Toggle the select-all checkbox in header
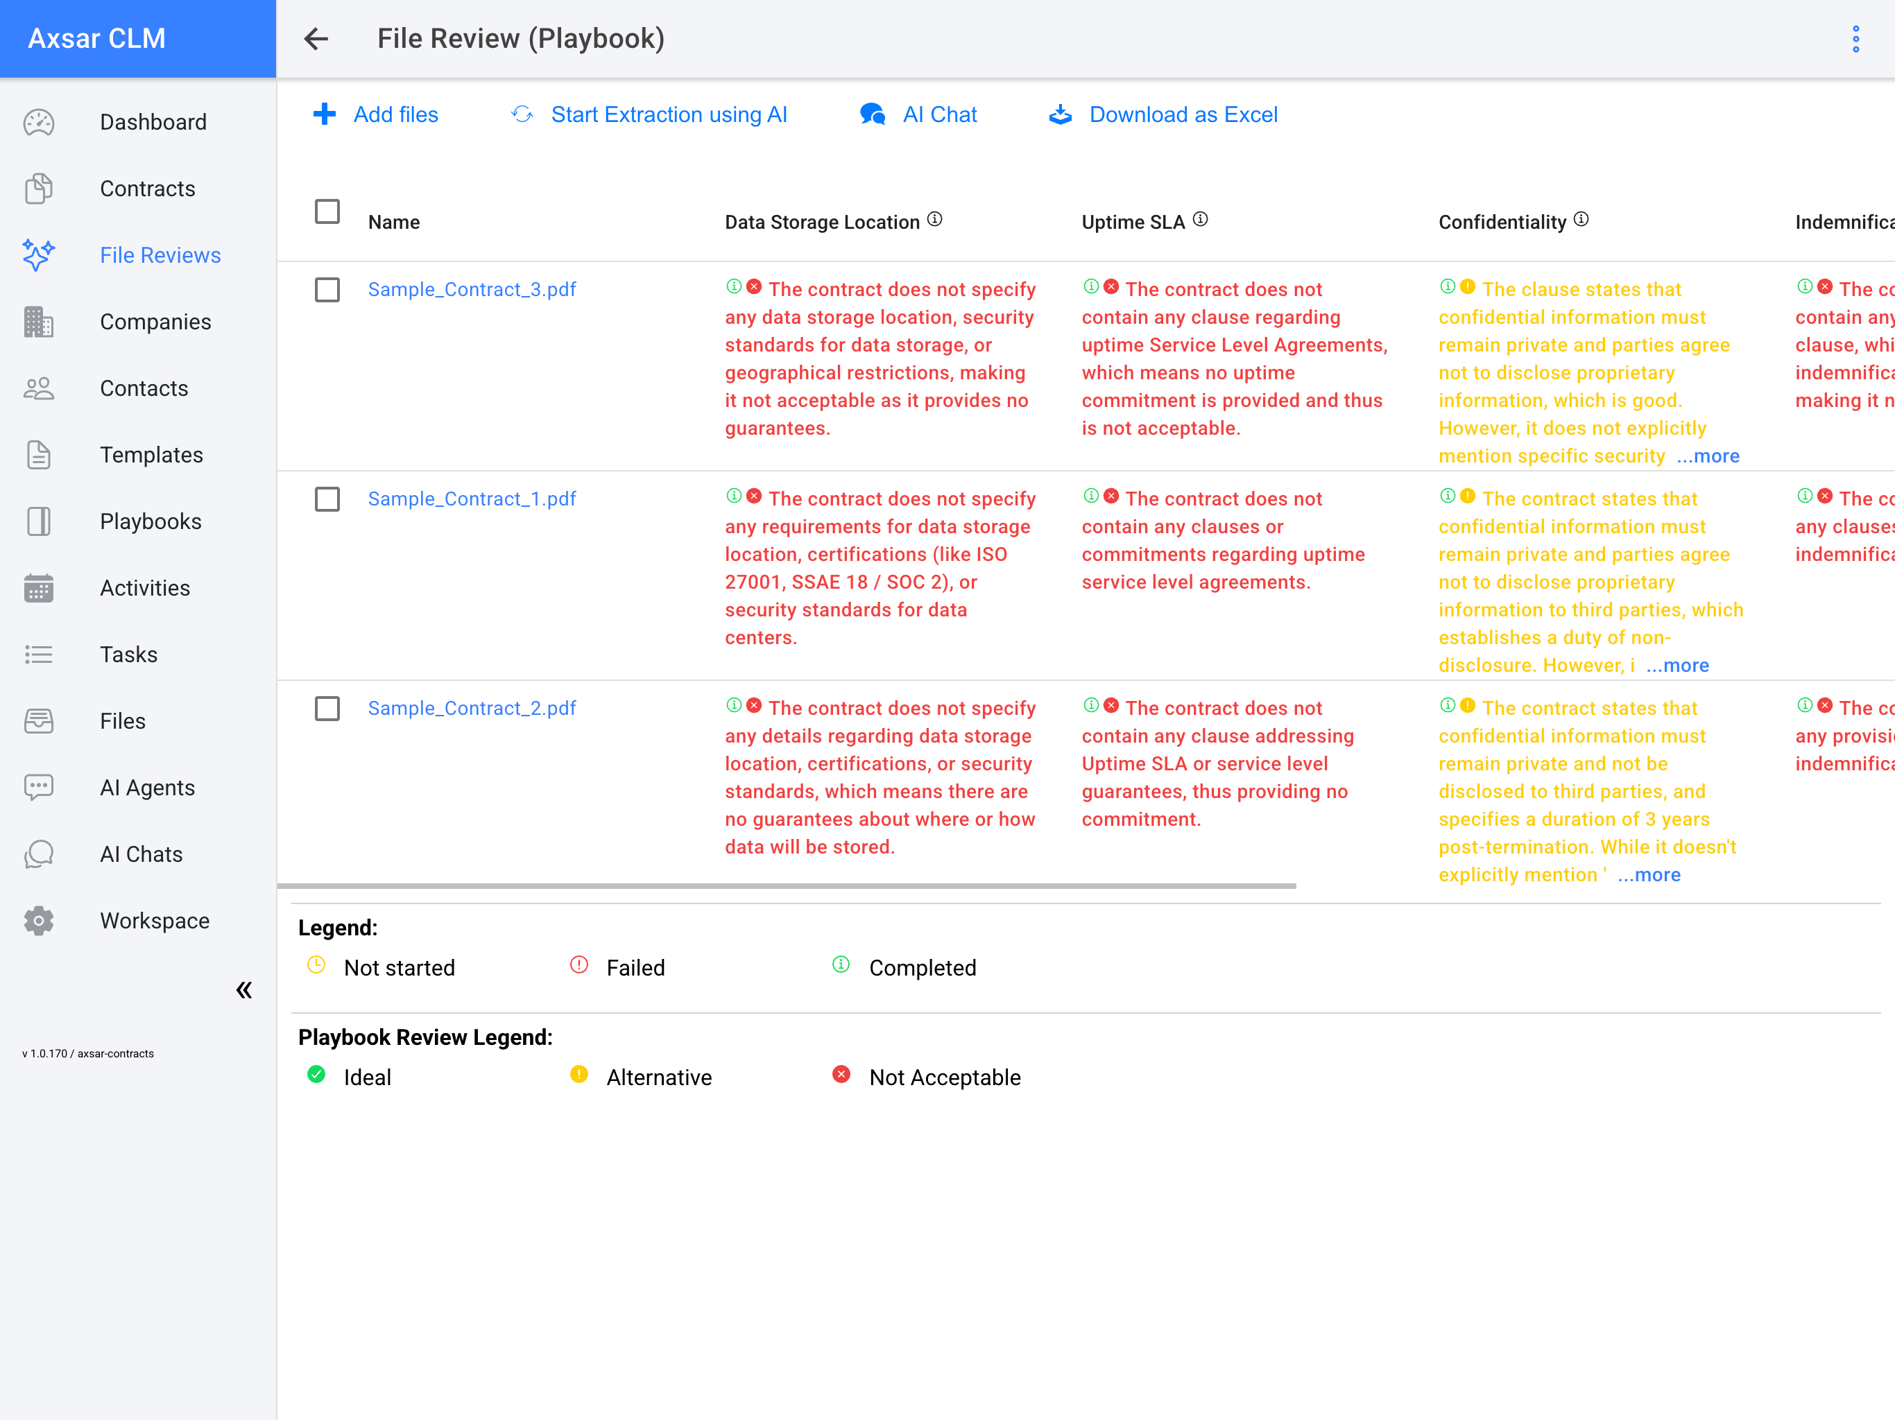 (x=327, y=211)
